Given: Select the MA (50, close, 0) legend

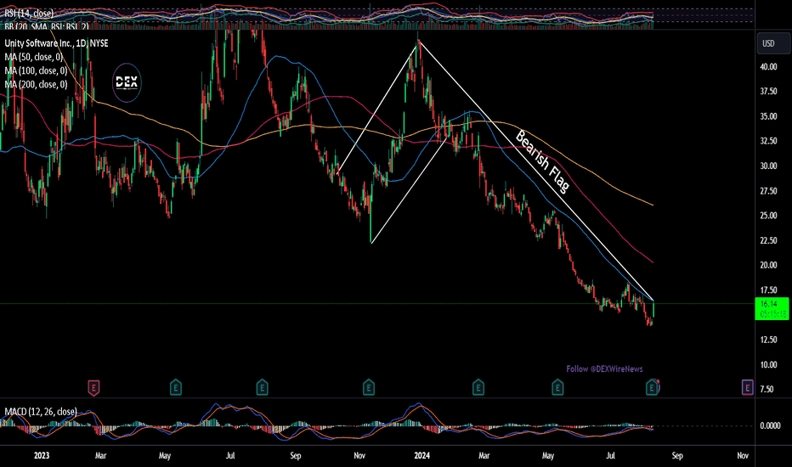Looking at the screenshot, I should pyautogui.click(x=34, y=57).
